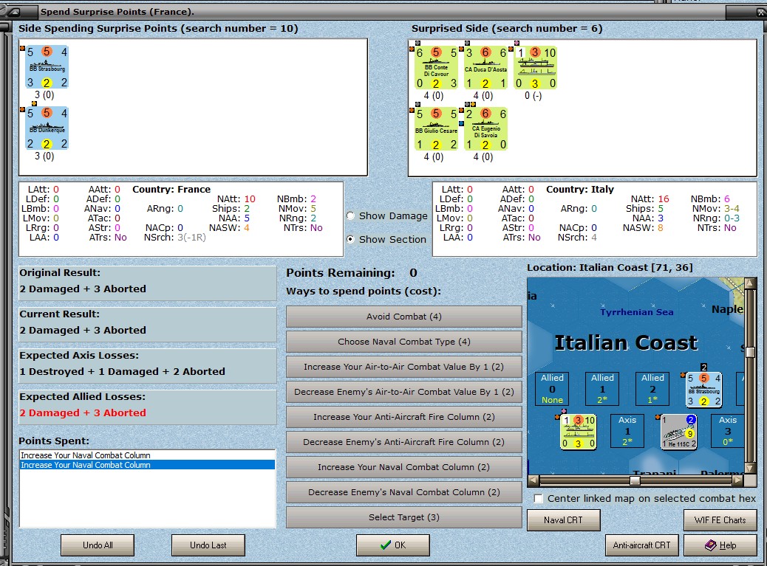Click the Undo All button
Image resolution: width=767 pixels, height=566 pixels.
[98, 545]
